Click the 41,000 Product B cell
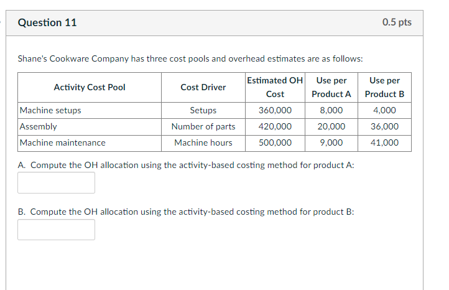 384,143
